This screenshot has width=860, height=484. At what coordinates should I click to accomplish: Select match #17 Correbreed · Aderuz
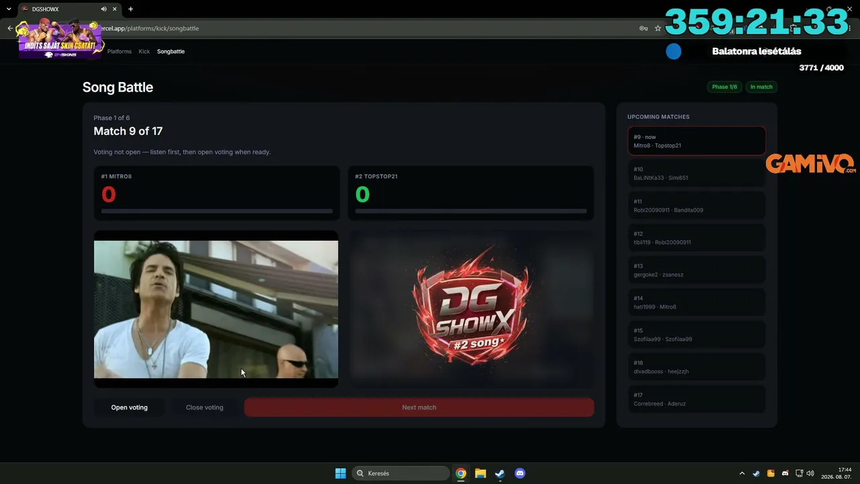click(697, 399)
